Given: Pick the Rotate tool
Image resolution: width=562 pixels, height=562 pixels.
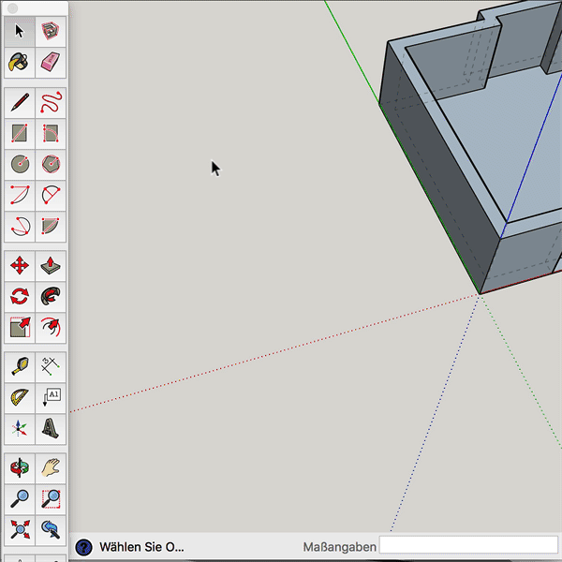Looking at the screenshot, I should pyautogui.click(x=19, y=297).
